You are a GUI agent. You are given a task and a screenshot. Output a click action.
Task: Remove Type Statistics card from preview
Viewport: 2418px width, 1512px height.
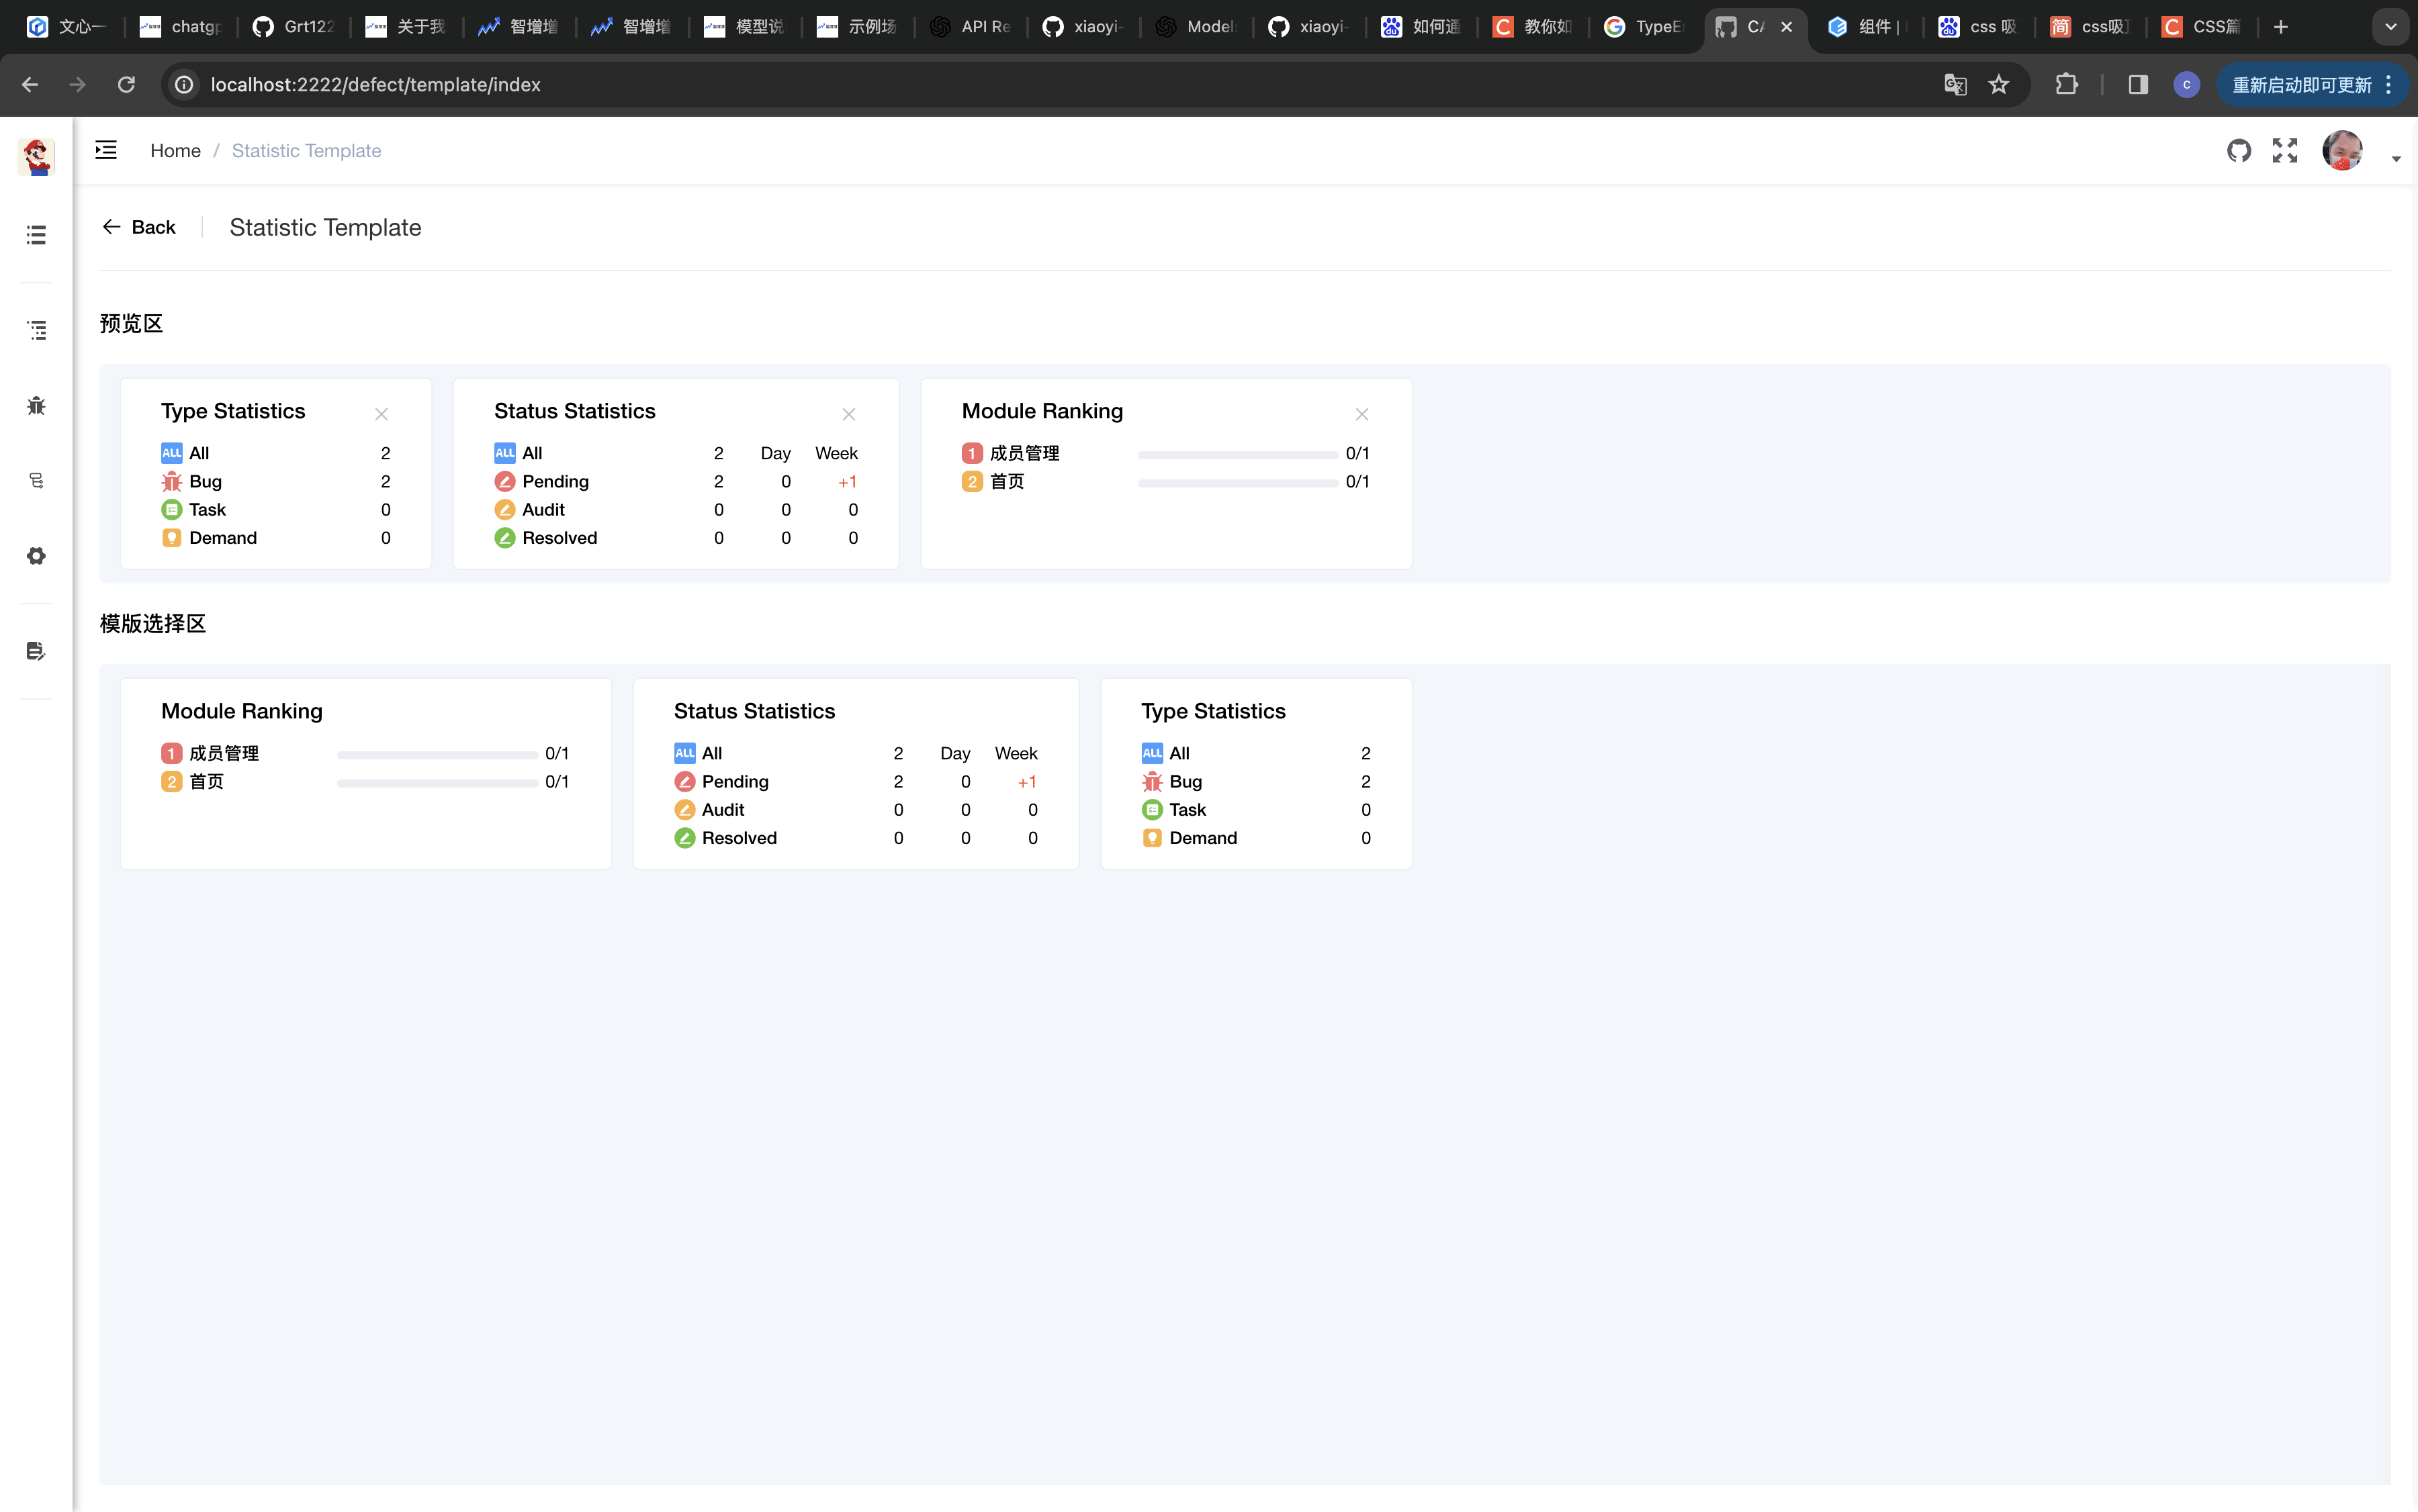(381, 414)
